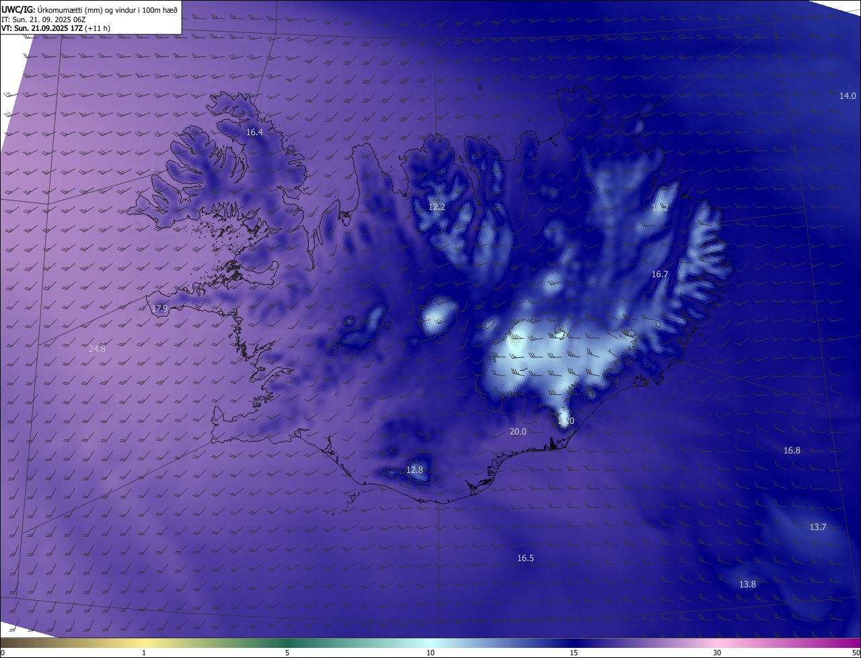The height and width of the screenshot is (658, 861).
Task: Click the map value 16.5 south of Iceland
Action: tap(525, 558)
